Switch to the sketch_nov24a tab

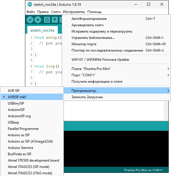coord(42,30)
